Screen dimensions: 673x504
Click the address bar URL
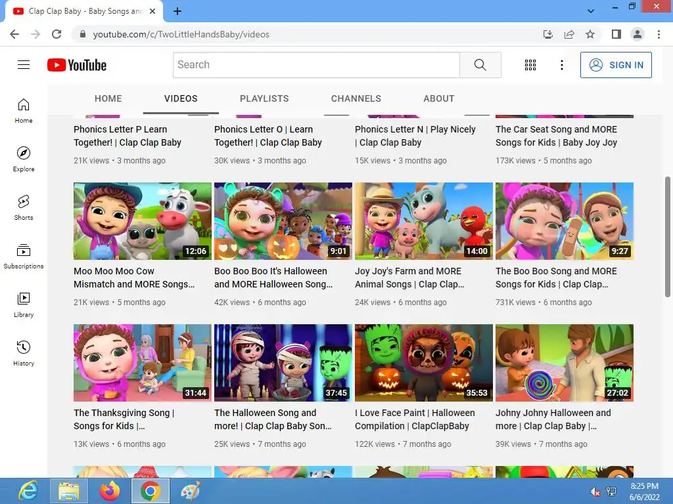[181, 34]
